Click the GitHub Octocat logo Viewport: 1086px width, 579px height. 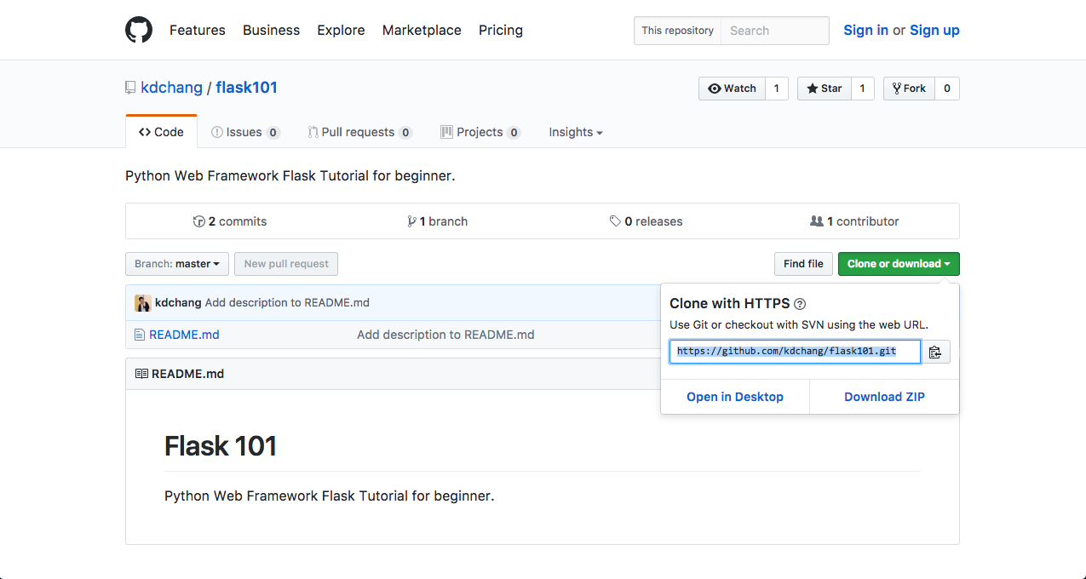(139, 30)
